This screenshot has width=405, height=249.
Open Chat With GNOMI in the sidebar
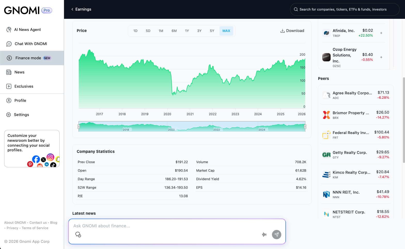(x=31, y=44)
